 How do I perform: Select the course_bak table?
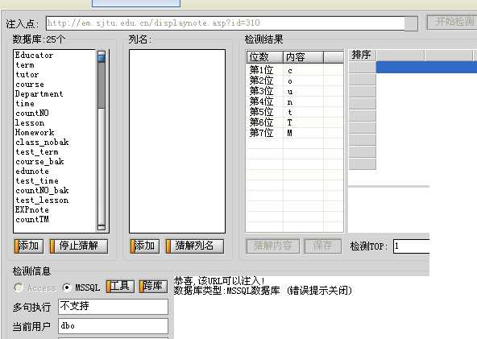pos(39,161)
